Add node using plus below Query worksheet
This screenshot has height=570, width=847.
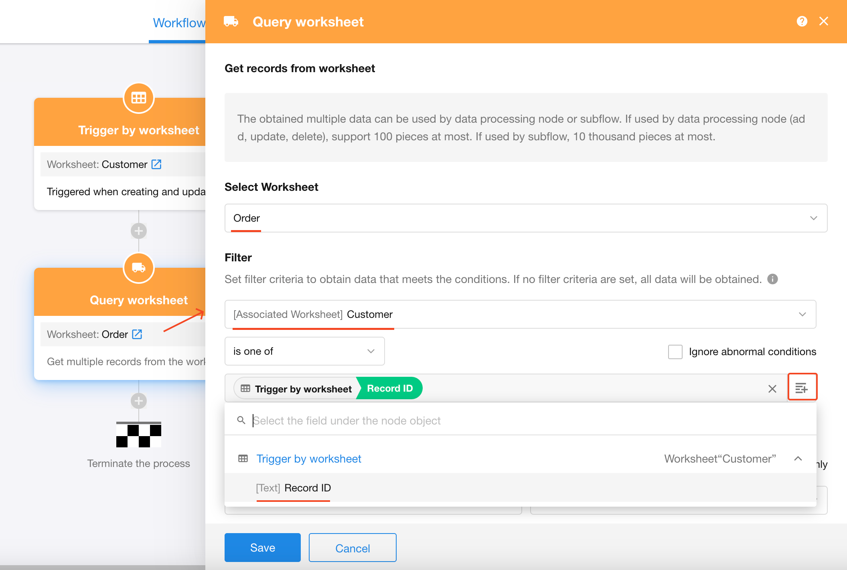(x=139, y=401)
